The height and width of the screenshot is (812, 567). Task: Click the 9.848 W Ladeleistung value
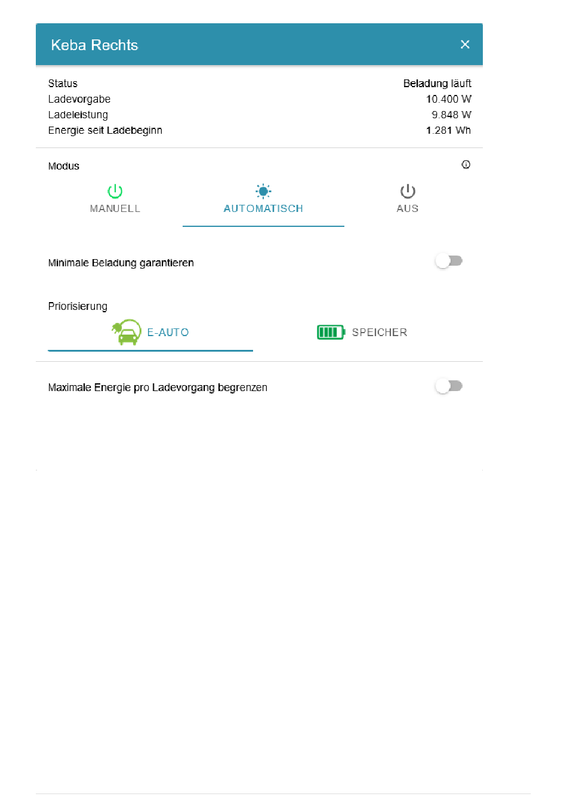coord(451,115)
